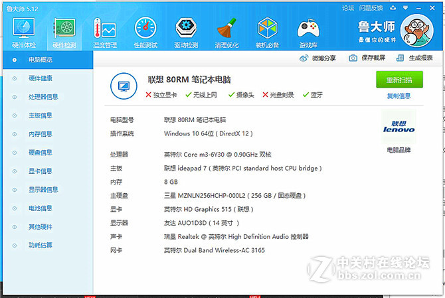Click the 摄像头 status indicator
Screen dimensions: 445x298
[x=241, y=95]
